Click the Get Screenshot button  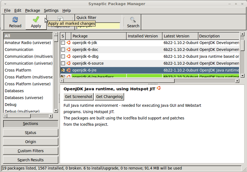[79, 97]
